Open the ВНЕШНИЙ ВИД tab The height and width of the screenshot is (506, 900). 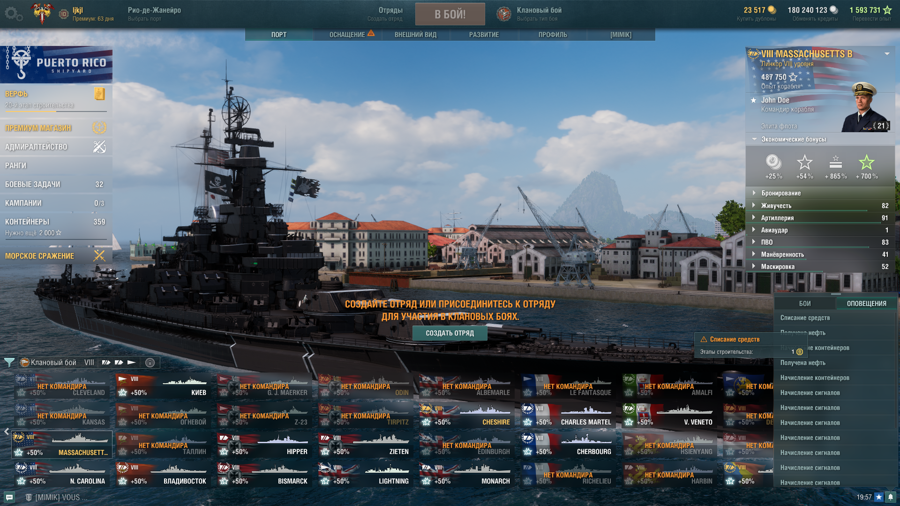tap(415, 35)
